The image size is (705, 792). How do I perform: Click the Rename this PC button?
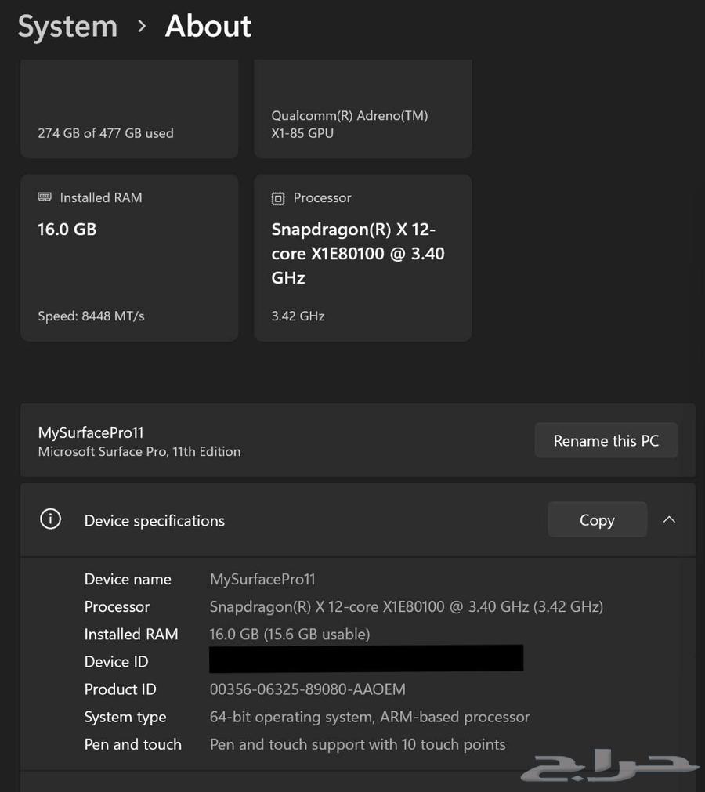pos(606,439)
